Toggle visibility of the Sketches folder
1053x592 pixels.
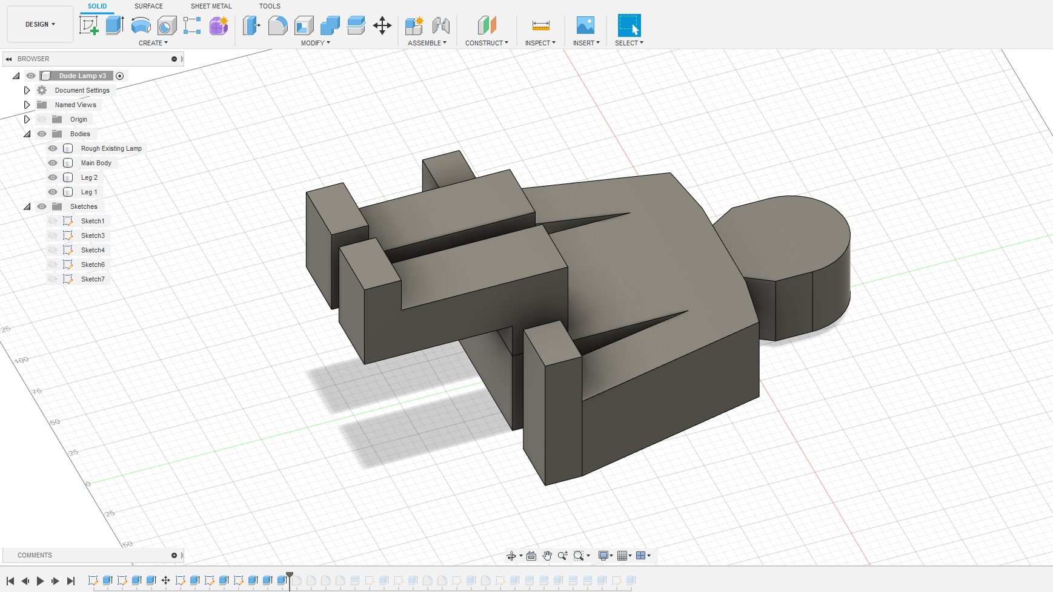(x=42, y=206)
